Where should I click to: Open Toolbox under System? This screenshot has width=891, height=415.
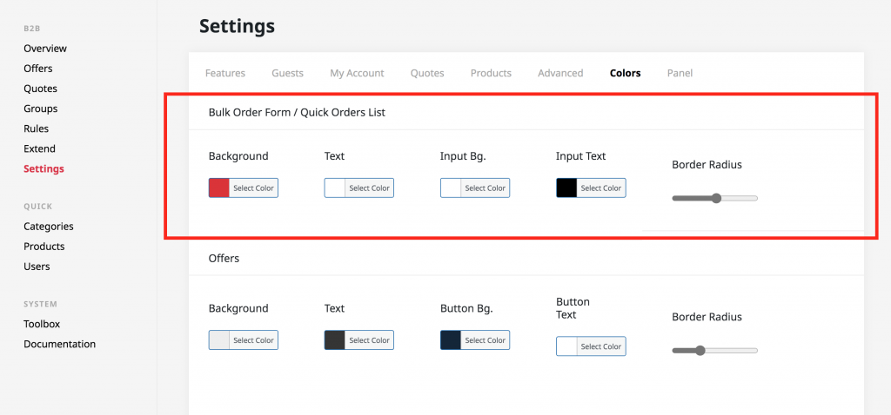pyautogui.click(x=42, y=324)
